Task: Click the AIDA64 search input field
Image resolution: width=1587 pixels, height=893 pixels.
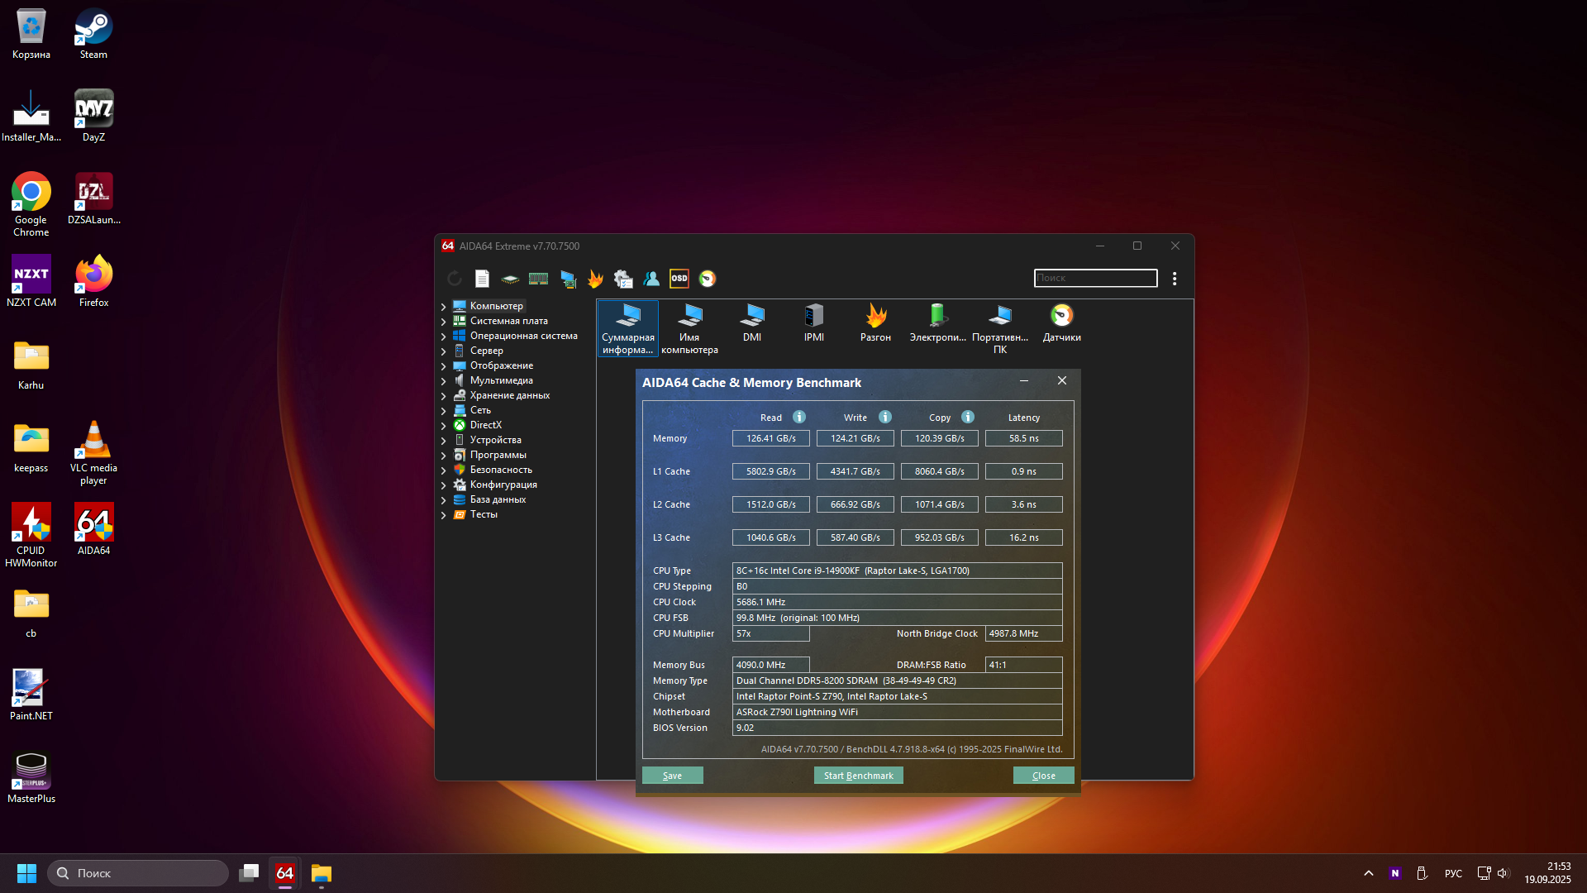Action: [1095, 278]
